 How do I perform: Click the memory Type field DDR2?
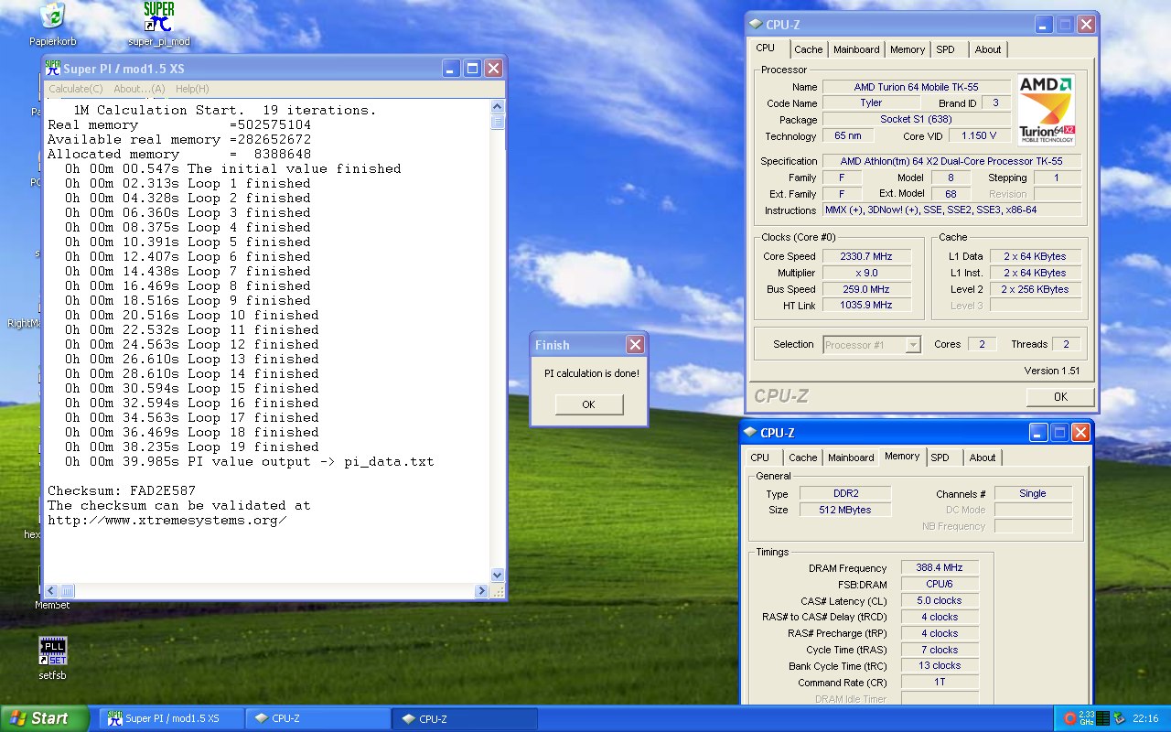point(845,493)
